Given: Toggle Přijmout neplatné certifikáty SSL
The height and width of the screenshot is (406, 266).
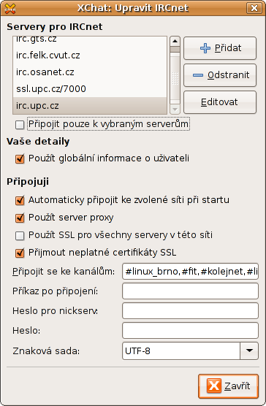Looking at the screenshot, I should [x=20, y=253].
